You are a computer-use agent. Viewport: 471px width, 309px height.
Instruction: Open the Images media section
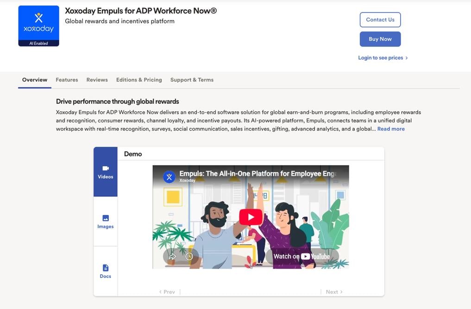(106, 221)
